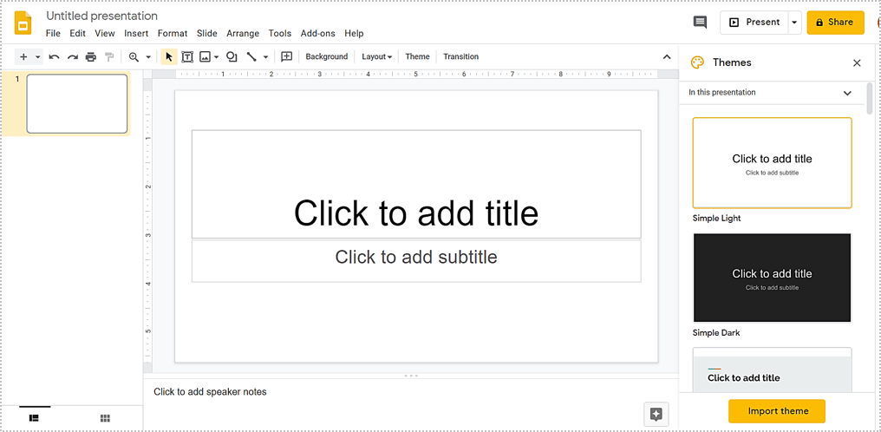Expand the 'In this presentation' section
This screenshot has width=881, height=432.
click(x=847, y=93)
